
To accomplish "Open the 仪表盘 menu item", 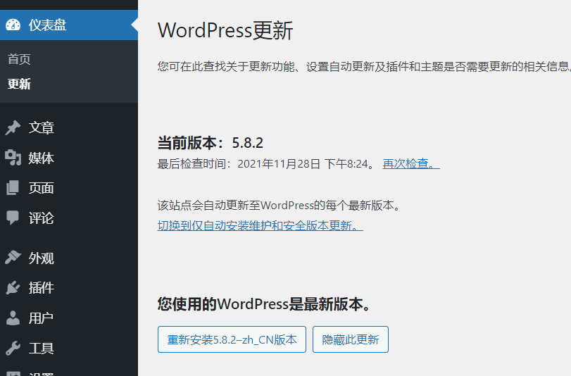I will coord(69,25).
